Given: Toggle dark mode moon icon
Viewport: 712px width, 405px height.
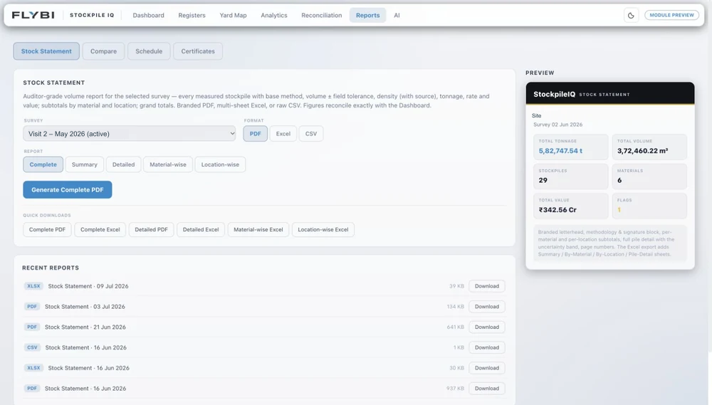Looking at the screenshot, I should coord(631,16).
